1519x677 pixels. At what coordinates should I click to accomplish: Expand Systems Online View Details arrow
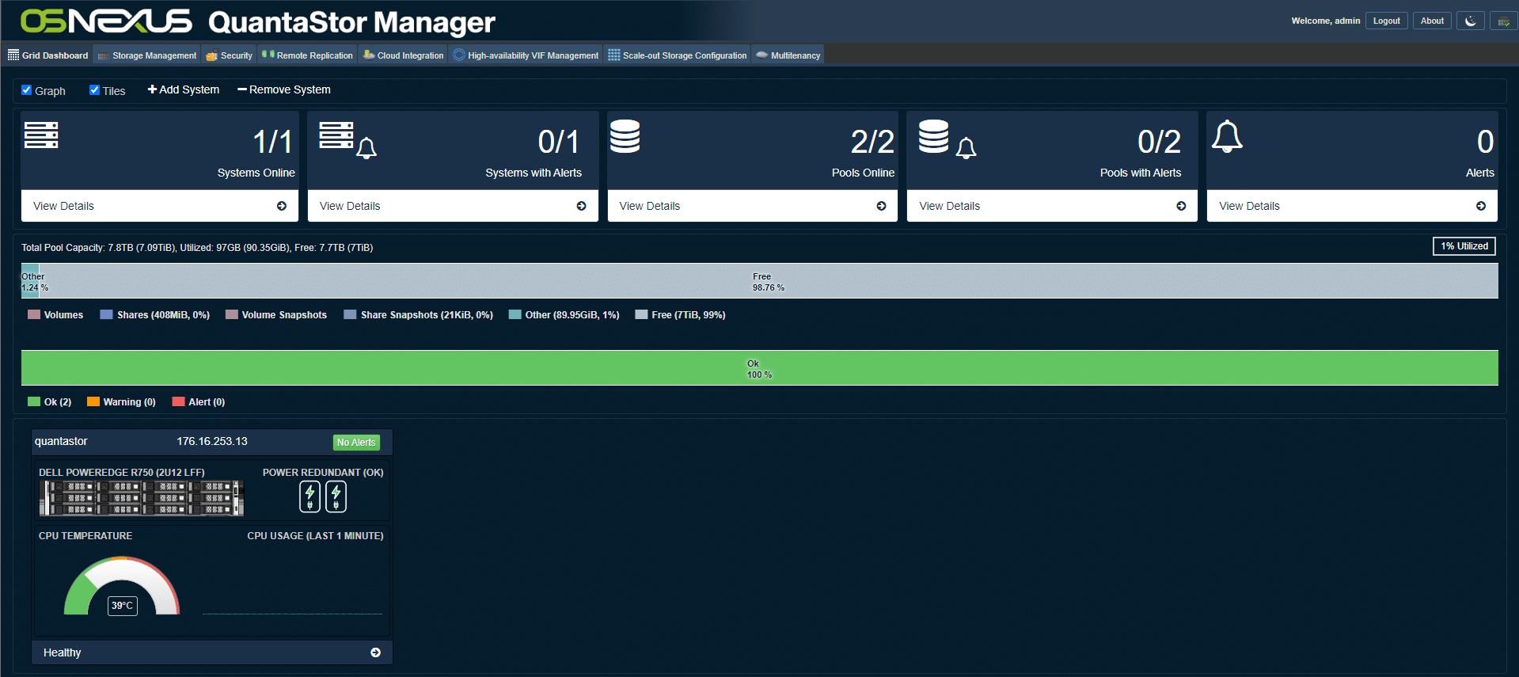click(x=282, y=206)
